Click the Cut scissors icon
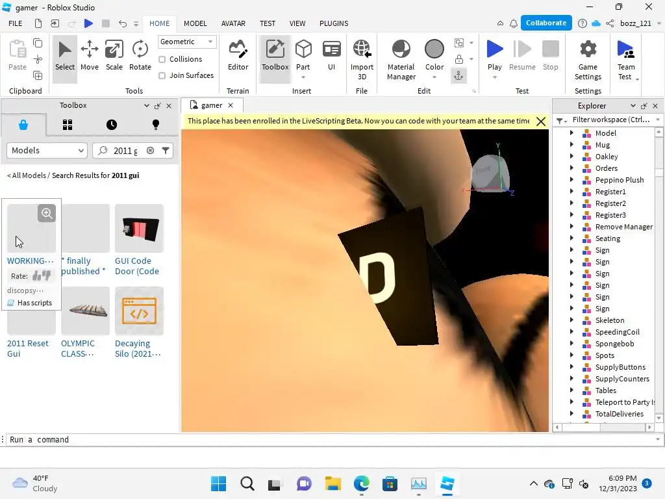 click(38, 59)
